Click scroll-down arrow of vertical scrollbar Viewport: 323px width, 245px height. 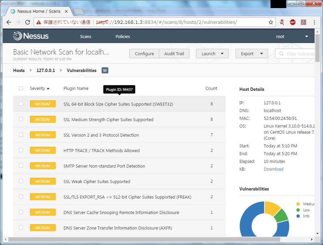pos(317,234)
